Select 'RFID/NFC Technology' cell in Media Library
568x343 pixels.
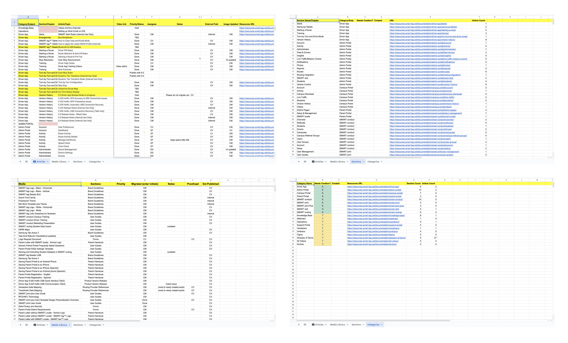click(49, 297)
